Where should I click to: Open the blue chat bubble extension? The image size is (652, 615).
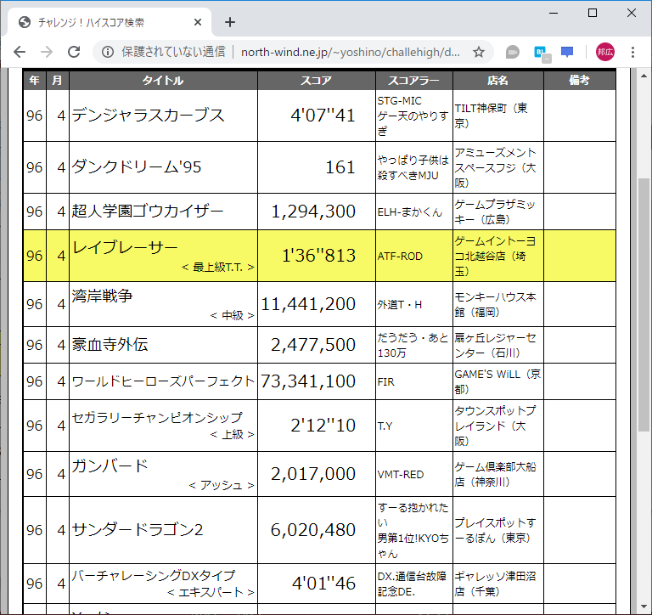(567, 52)
